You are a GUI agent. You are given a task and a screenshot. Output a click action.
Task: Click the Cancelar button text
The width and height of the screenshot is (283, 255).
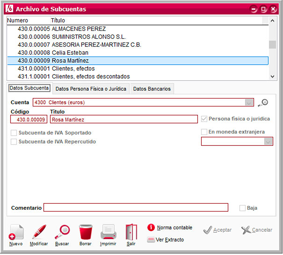pyautogui.click(x=262, y=230)
